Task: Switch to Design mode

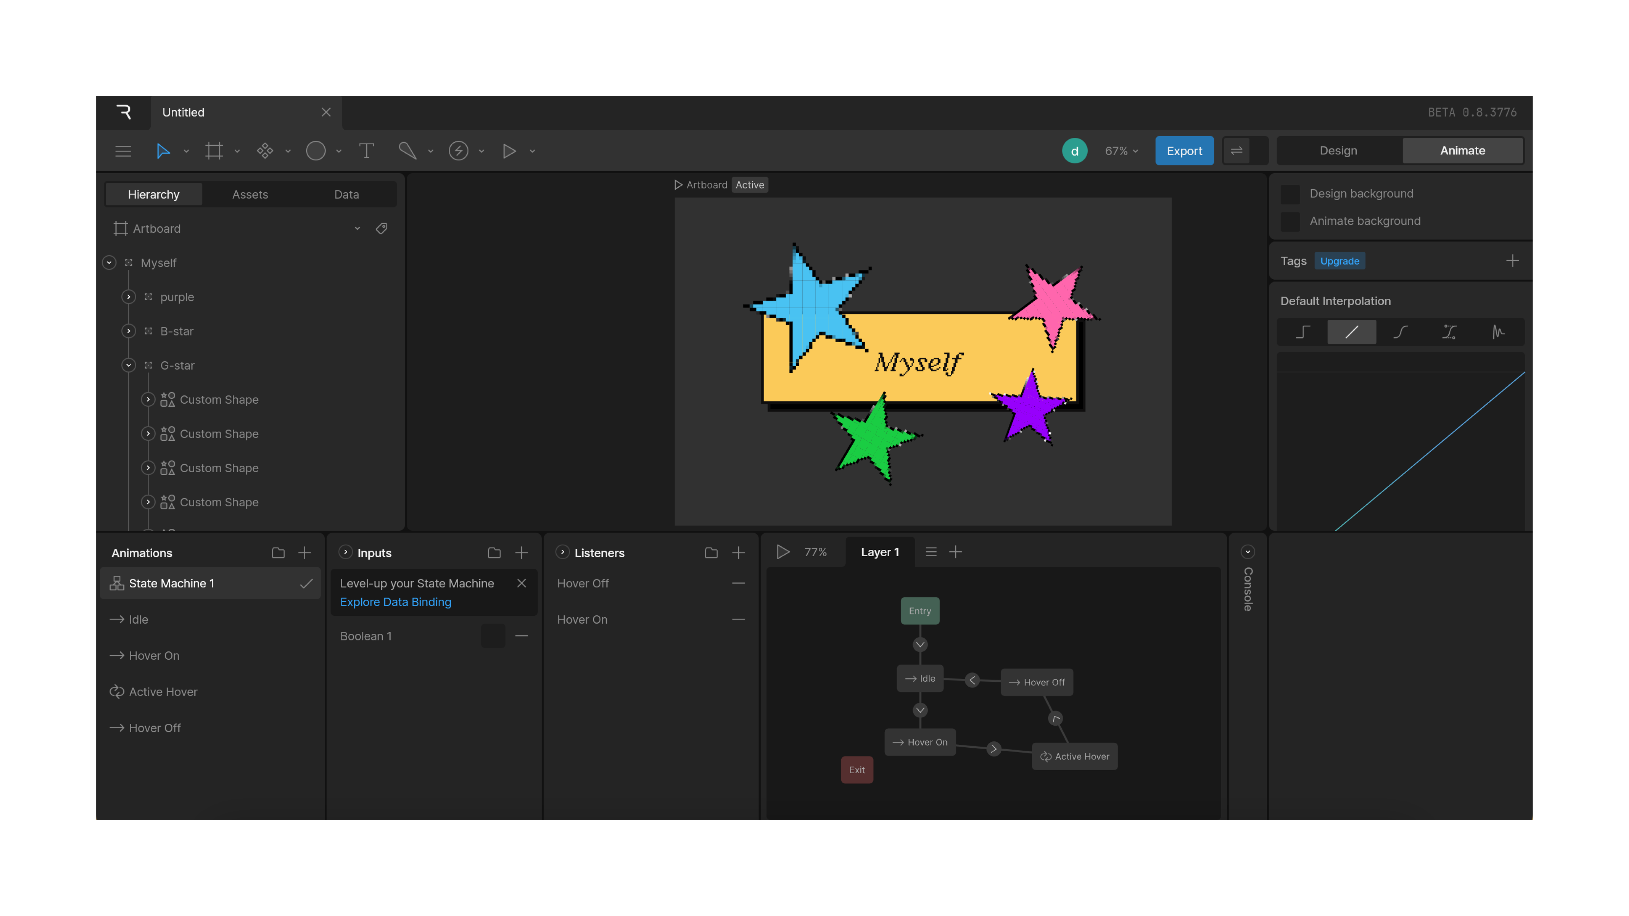Action: tap(1338, 150)
